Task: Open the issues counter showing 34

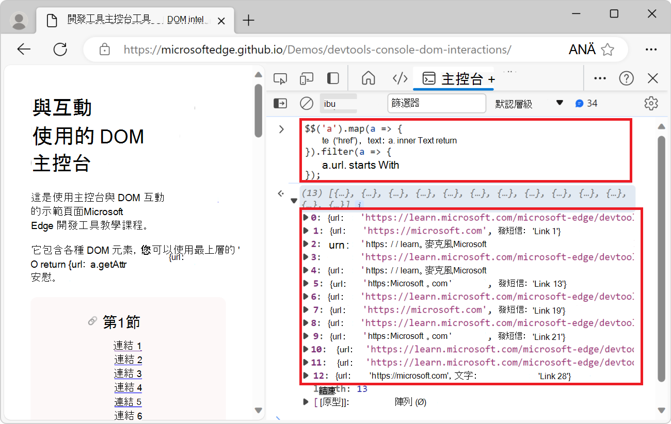Action: [x=586, y=103]
